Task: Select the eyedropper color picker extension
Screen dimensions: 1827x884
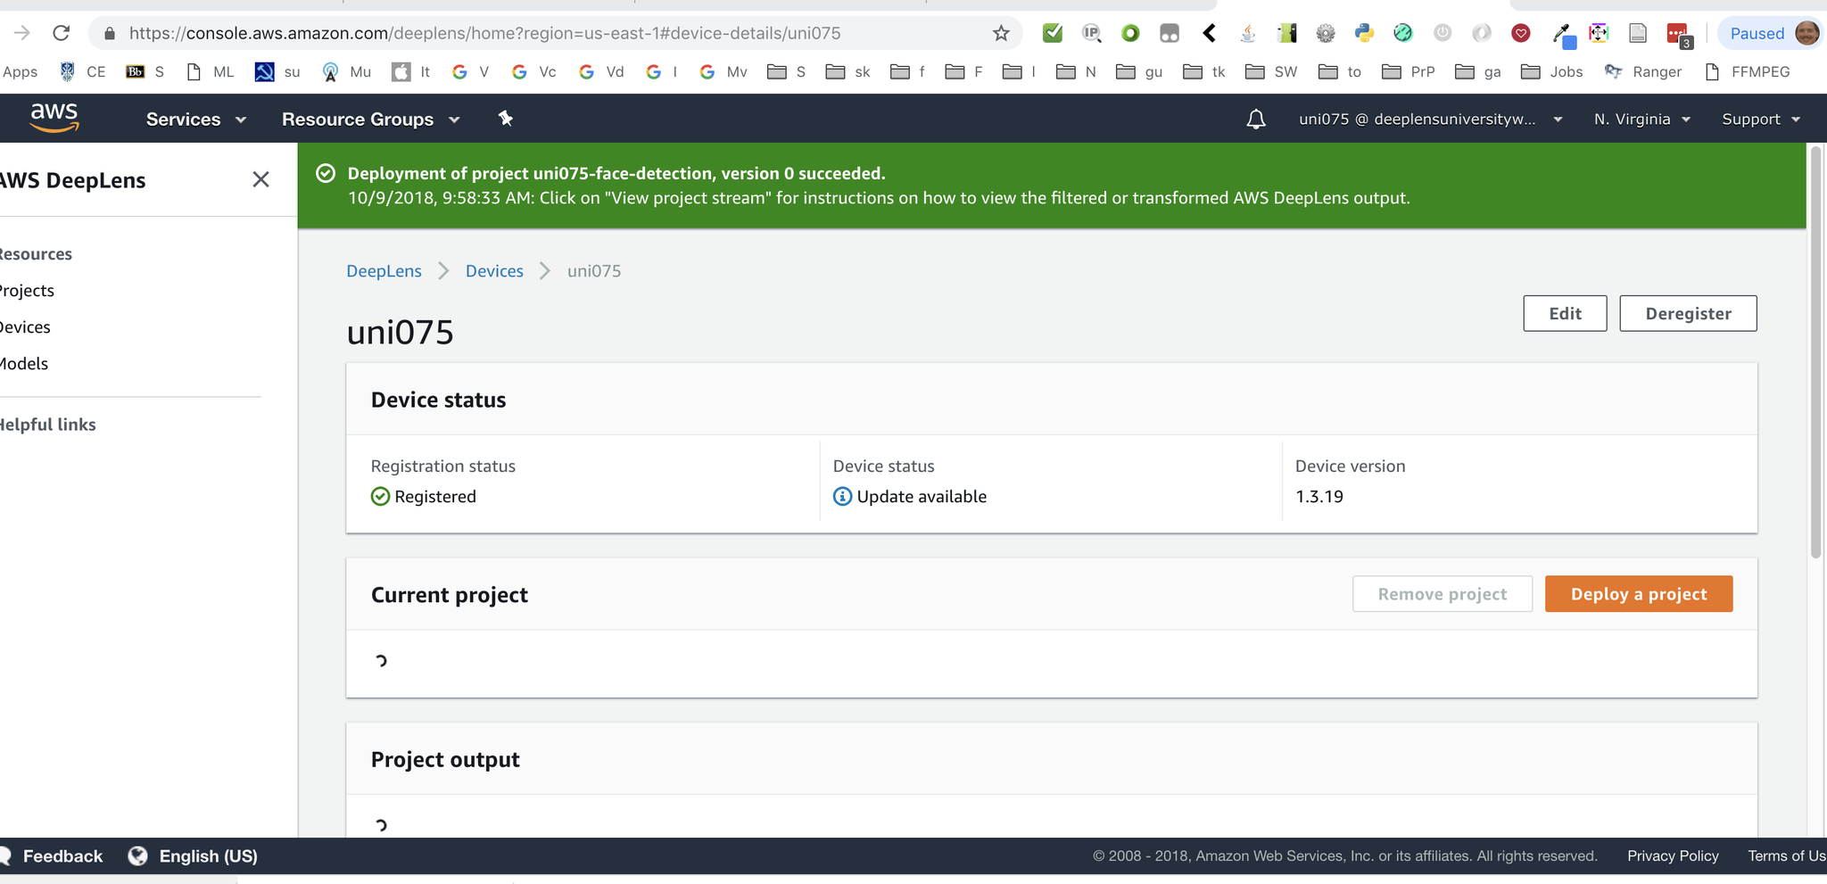Action: tap(1562, 34)
